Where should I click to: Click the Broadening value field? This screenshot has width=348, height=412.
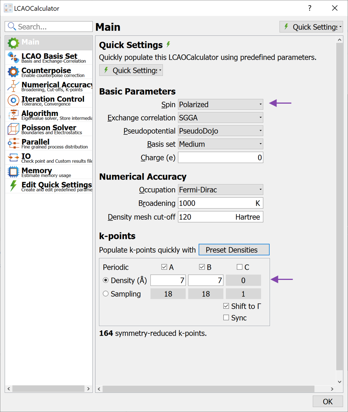coord(220,203)
